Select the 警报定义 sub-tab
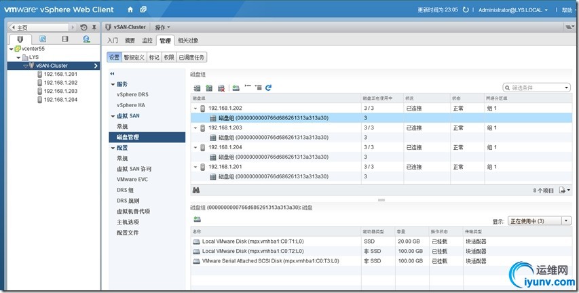The width and height of the screenshot is (579, 293). (134, 57)
